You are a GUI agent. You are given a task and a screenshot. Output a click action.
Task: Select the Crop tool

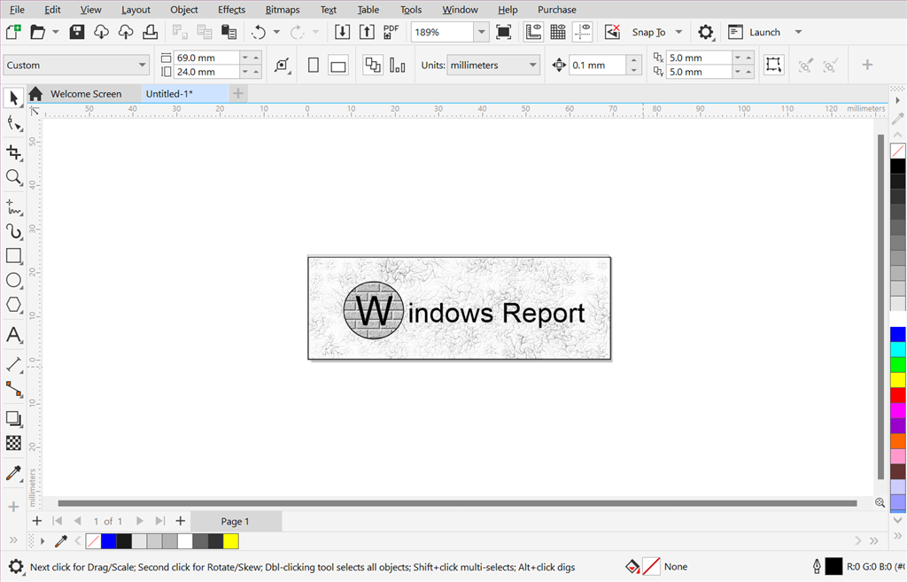pyautogui.click(x=13, y=152)
